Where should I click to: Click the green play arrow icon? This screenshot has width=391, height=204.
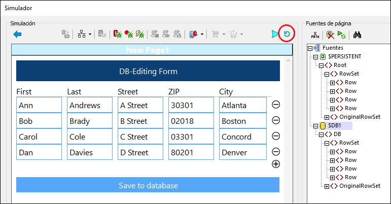[275, 34]
